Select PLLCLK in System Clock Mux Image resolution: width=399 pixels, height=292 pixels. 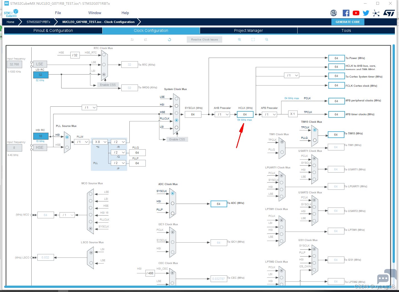click(x=177, y=120)
